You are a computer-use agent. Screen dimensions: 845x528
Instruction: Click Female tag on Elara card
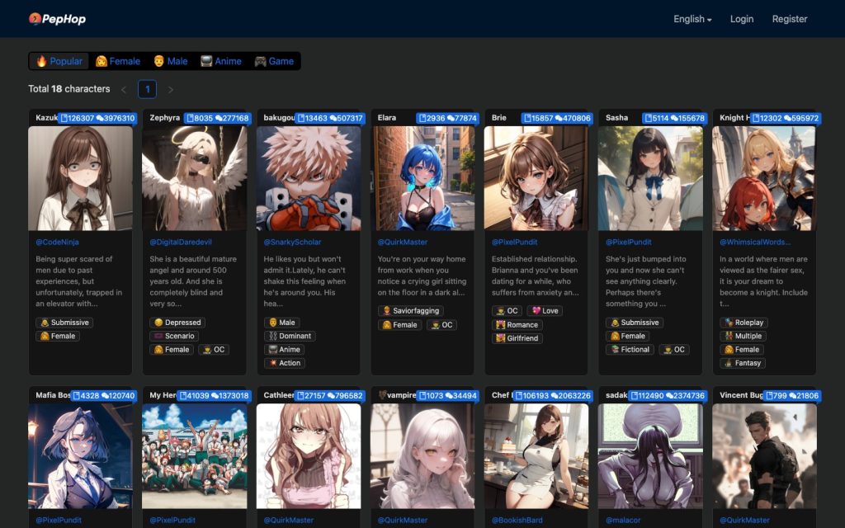pyautogui.click(x=400, y=325)
